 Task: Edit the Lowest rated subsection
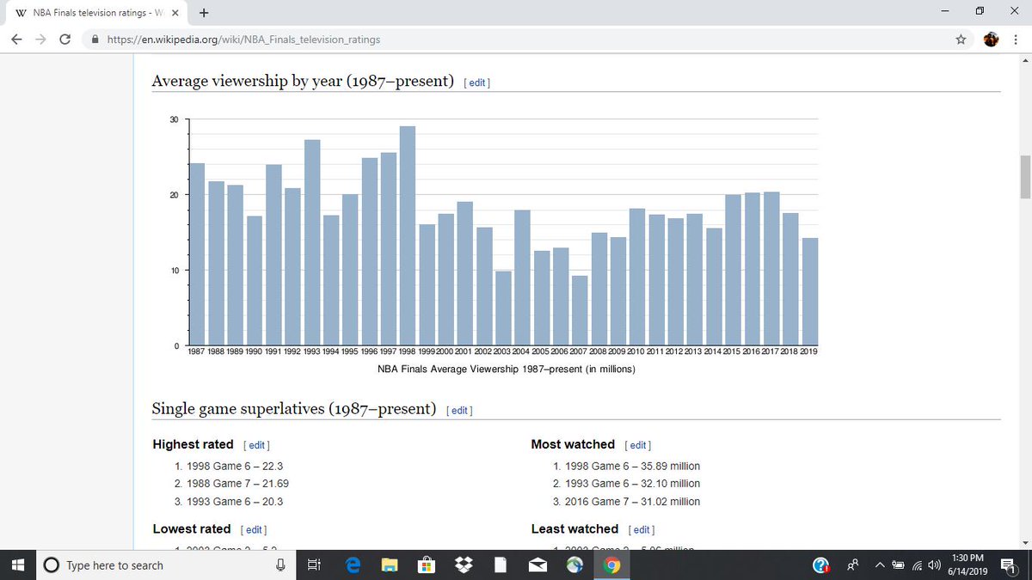tap(254, 529)
